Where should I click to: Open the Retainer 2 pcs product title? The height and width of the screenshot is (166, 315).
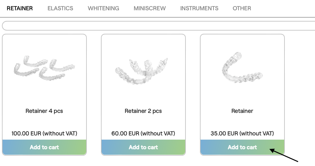click(143, 111)
